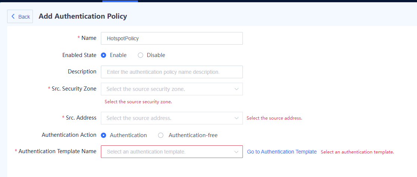The width and height of the screenshot is (417, 177).
Task: Choose the Authentication radio option
Action: tap(104, 135)
